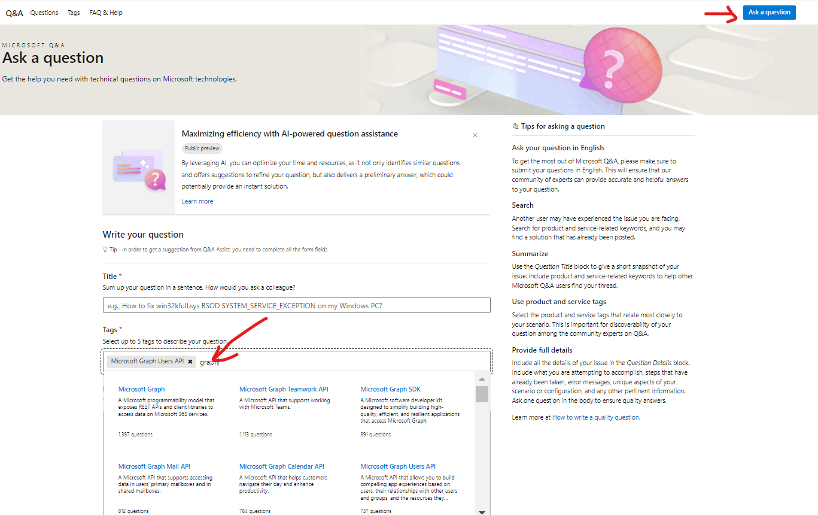Dismiss the AI-powered assistance banner
Viewport: 818px width, 516px height.
point(475,135)
